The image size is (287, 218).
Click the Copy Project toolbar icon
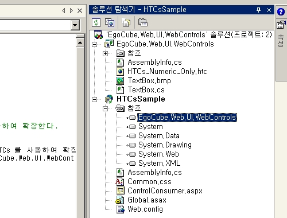(x=110, y=22)
